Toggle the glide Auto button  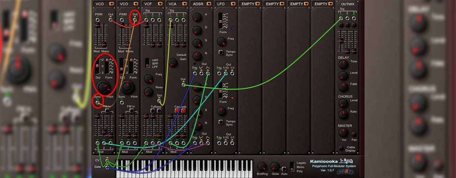pyautogui.click(x=284, y=169)
